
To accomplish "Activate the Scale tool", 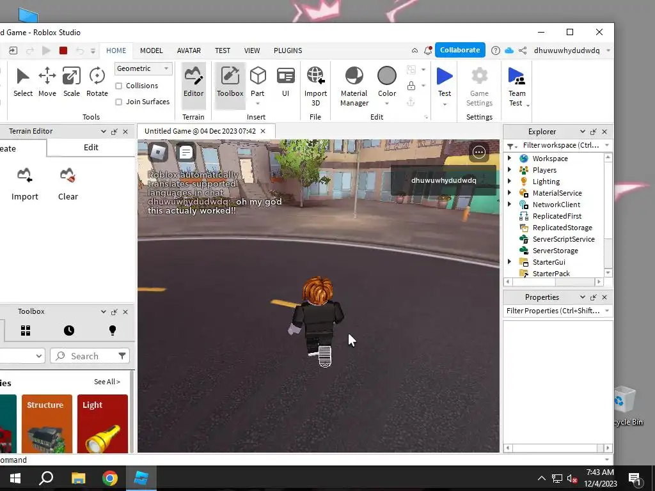I will coord(72,82).
